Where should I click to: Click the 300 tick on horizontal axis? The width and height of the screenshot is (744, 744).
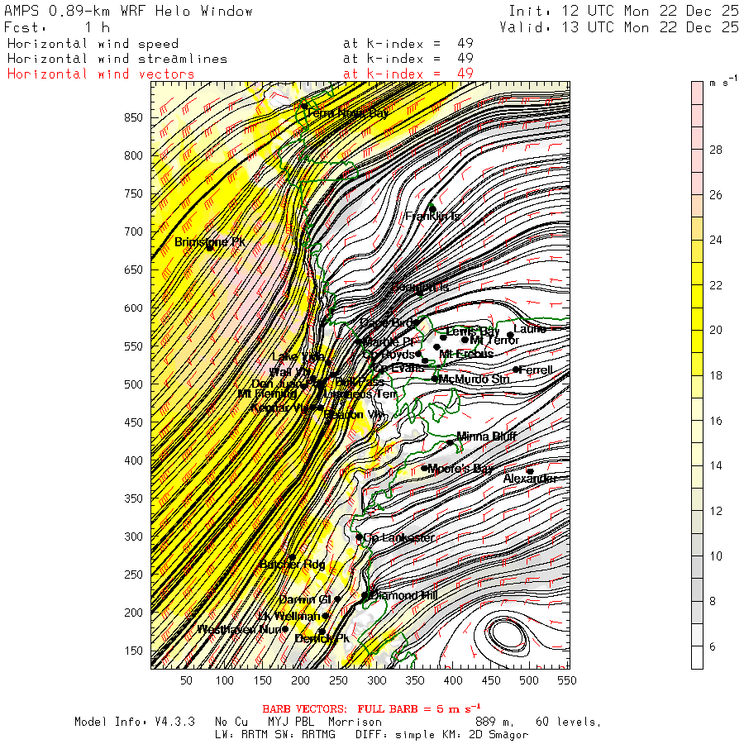click(377, 680)
